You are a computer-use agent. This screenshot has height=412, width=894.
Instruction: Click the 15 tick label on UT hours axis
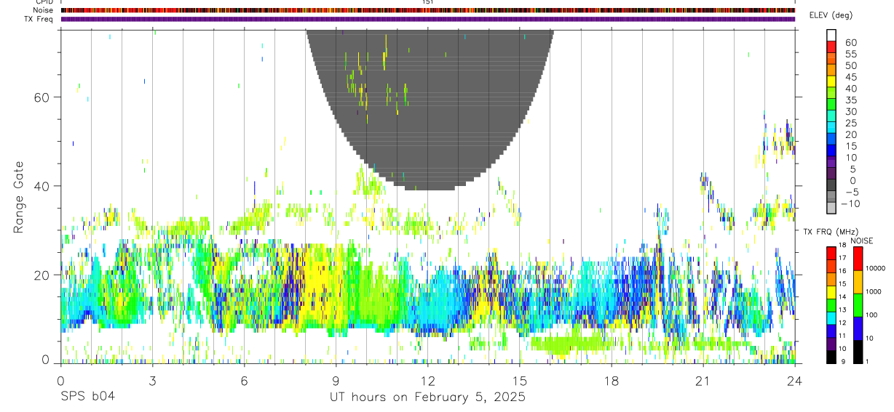[519, 380]
